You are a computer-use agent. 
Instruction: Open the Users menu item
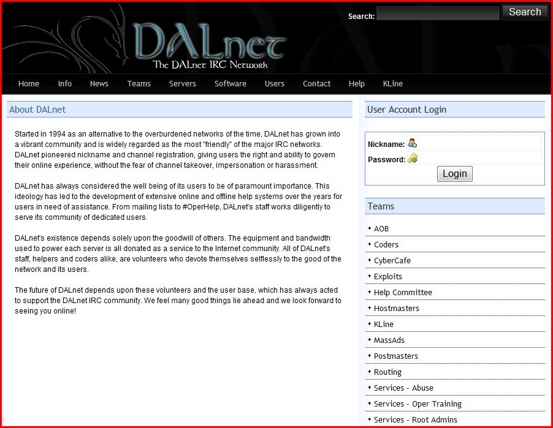point(275,83)
